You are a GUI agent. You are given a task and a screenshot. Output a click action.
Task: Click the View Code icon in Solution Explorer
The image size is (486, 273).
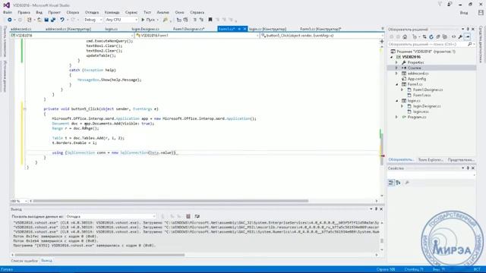454,37
